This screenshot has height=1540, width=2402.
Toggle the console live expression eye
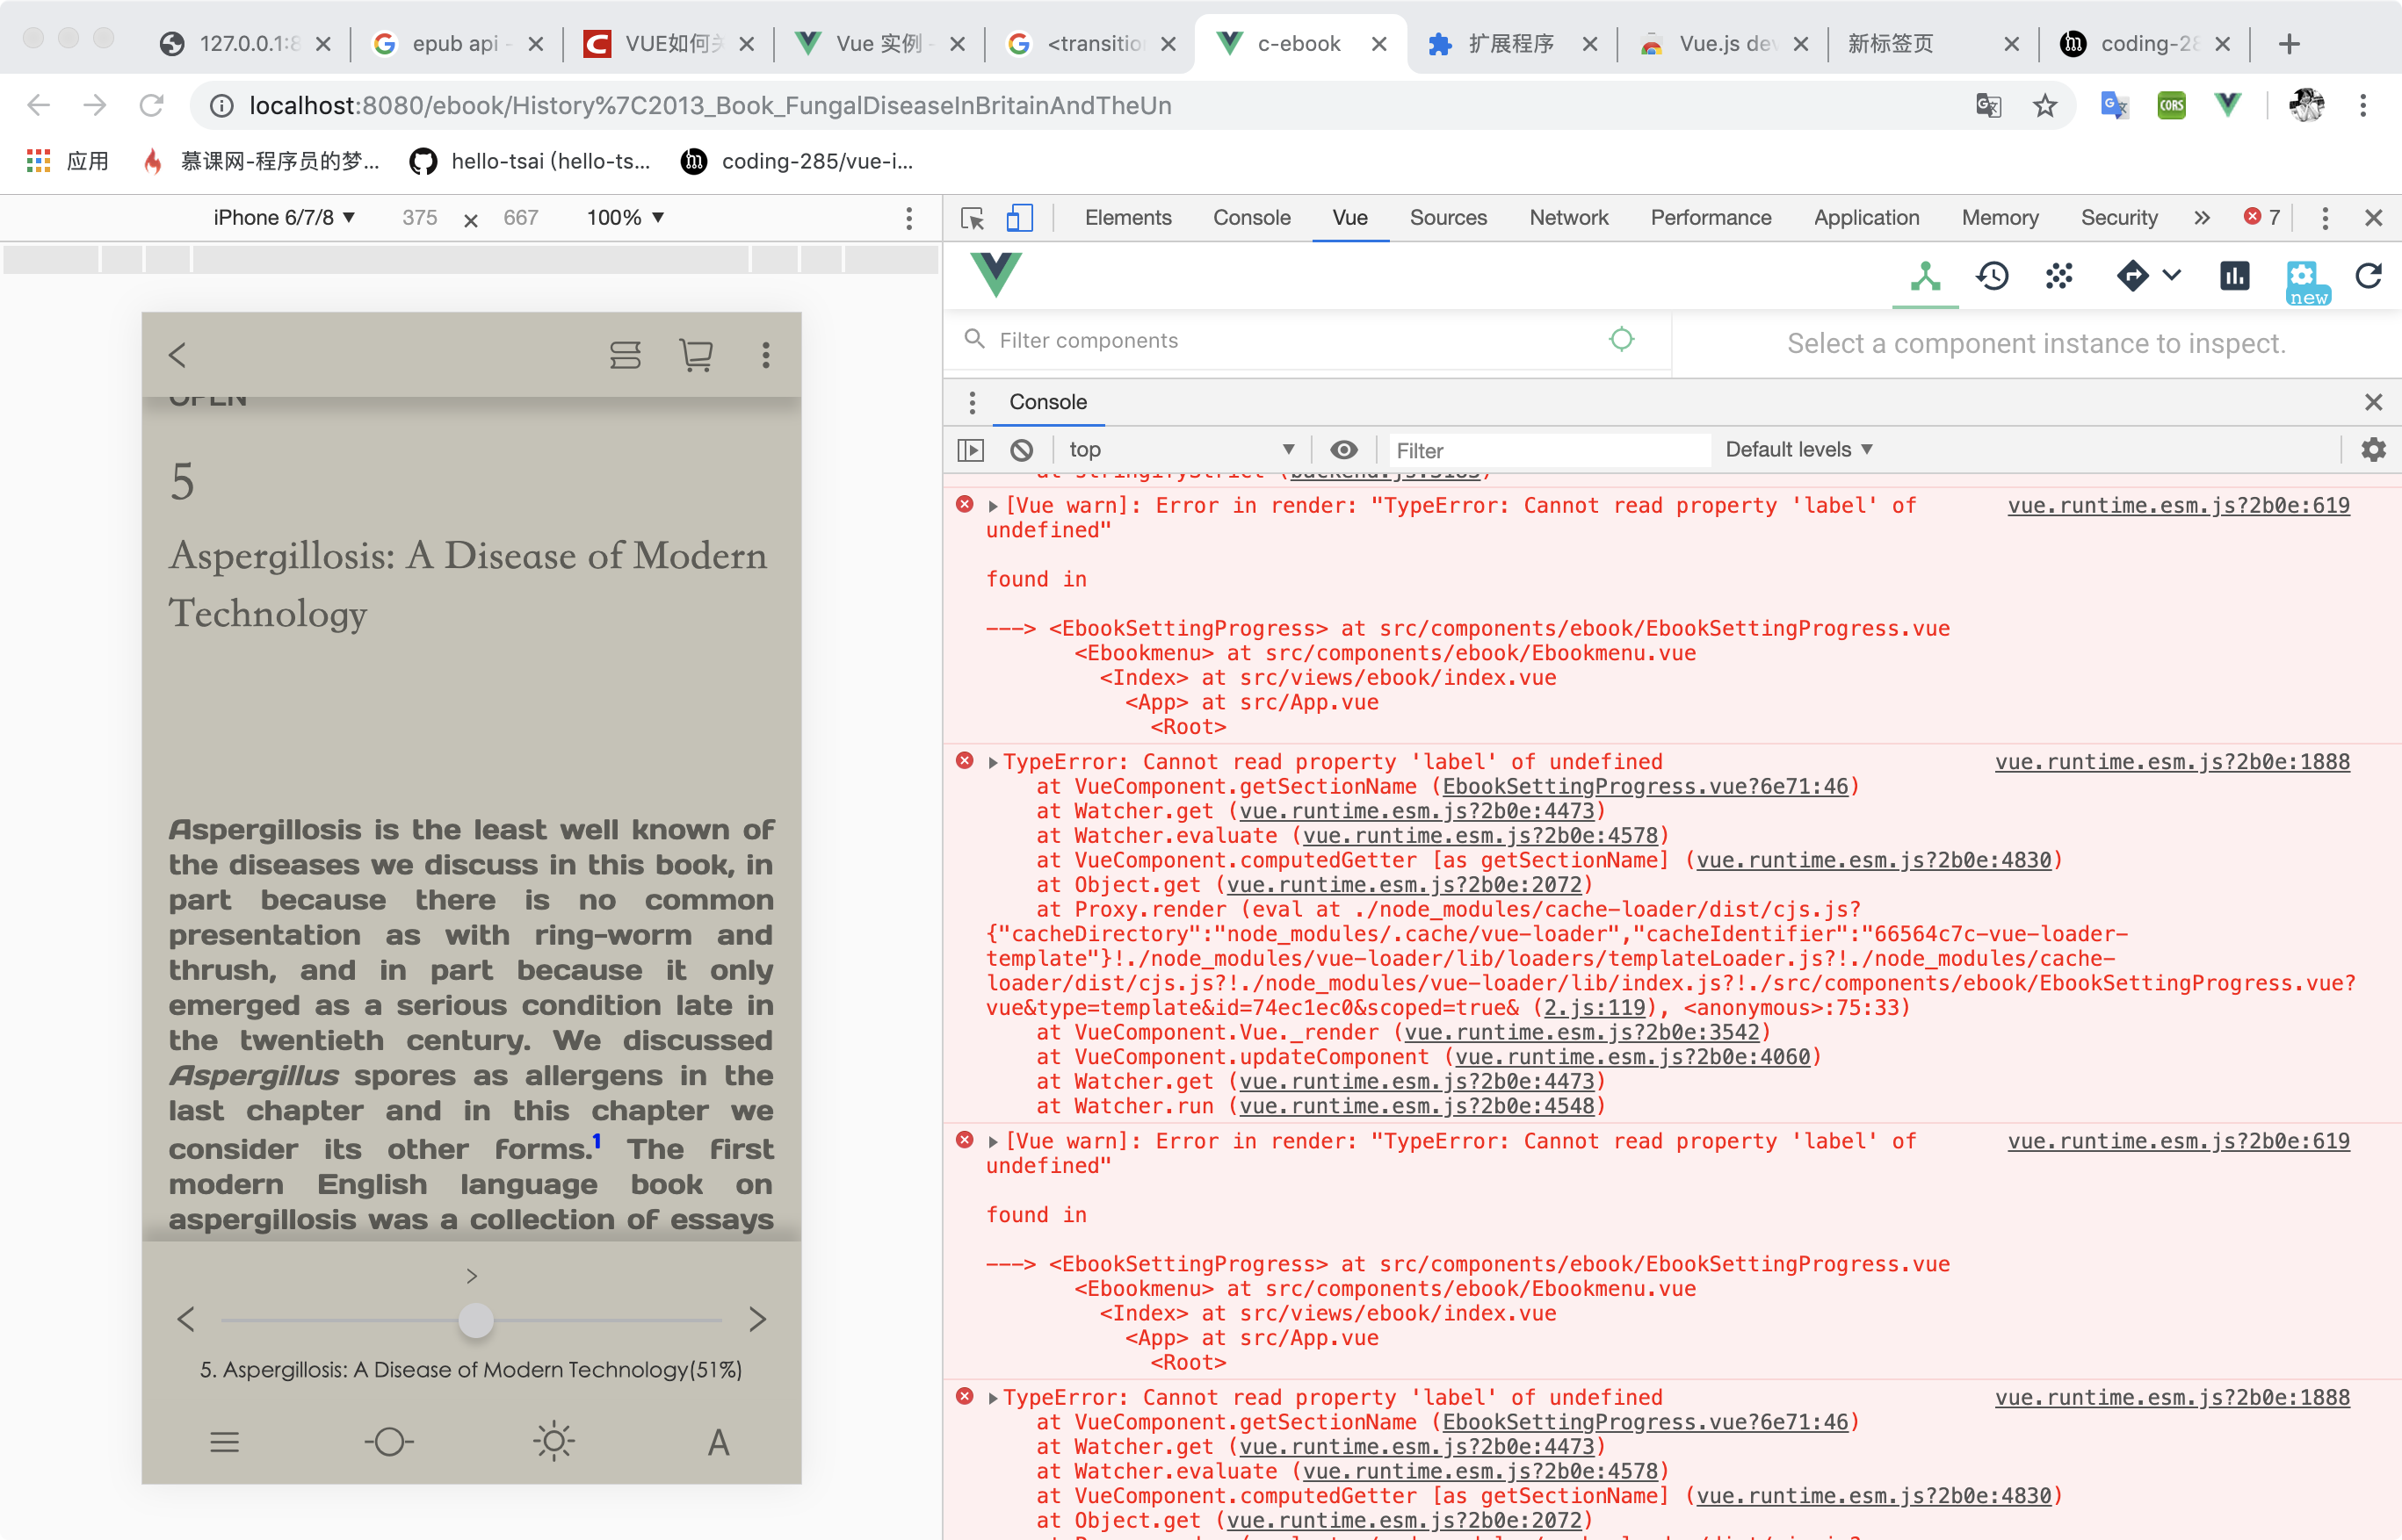point(1343,450)
